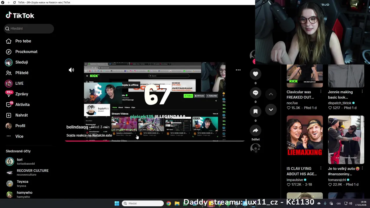The height and width of the screenshot is (208, 370).
Task: Open File Explorer from taskbar
Action: tap(177, 203)
